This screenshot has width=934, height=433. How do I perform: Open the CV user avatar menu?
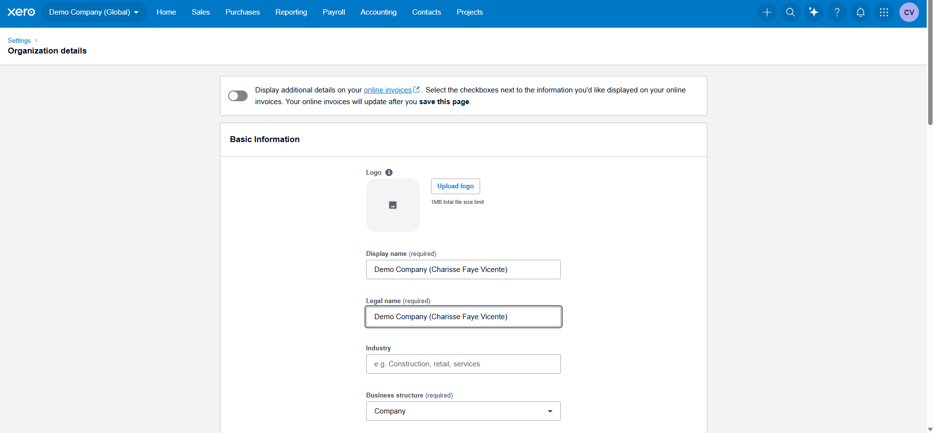point(909,12)
